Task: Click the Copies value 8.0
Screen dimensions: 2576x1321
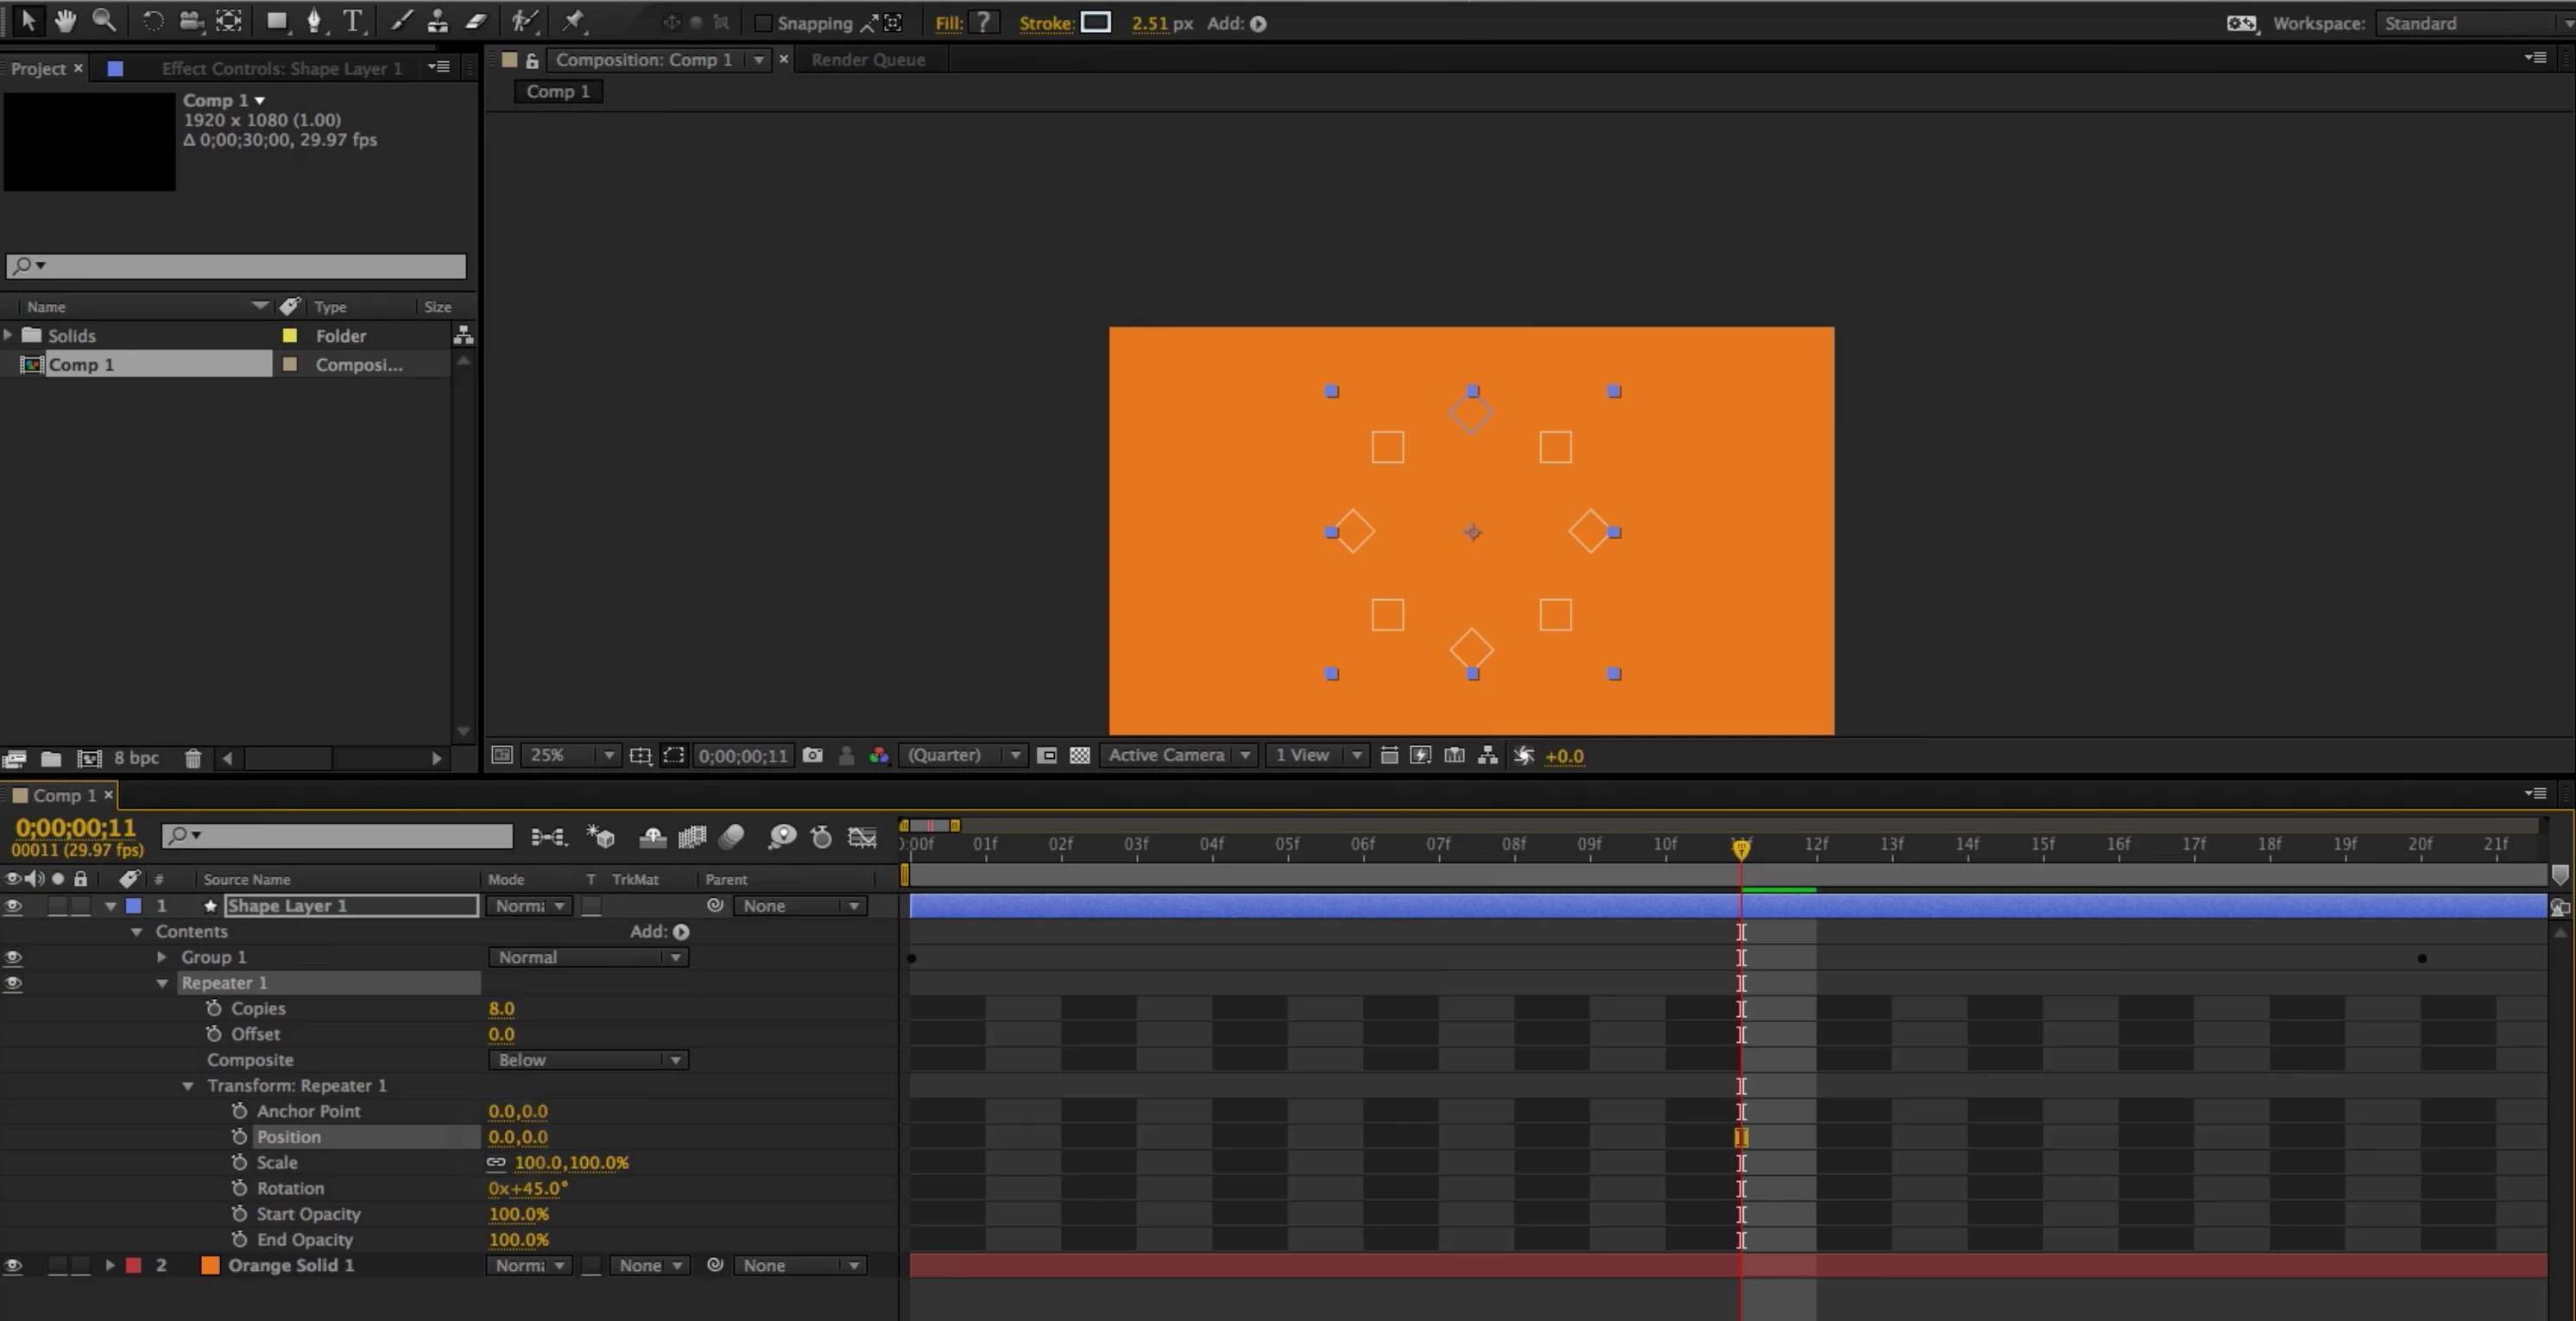Action: point(501,1009)
